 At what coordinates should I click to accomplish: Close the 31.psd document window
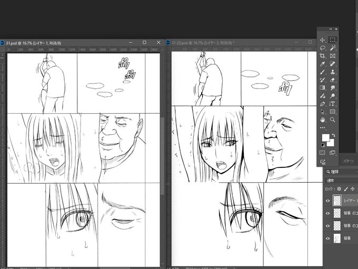point(158,43)
